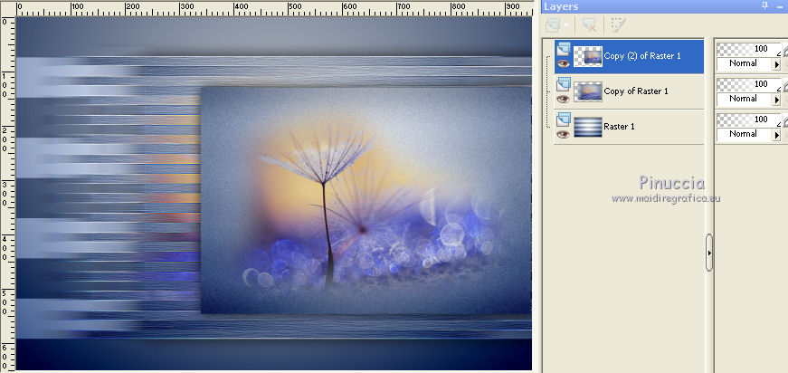Expand the Layers palette right pane splitter arrow
Image resolution: width=788 pixels, height=373 pixels.
[x=709, y=253]
